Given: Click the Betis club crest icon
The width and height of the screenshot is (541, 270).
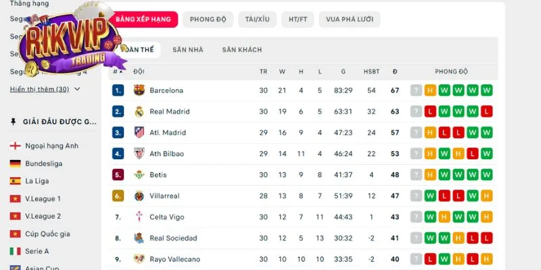Looking at the screenshot, I should click(139, 175).
